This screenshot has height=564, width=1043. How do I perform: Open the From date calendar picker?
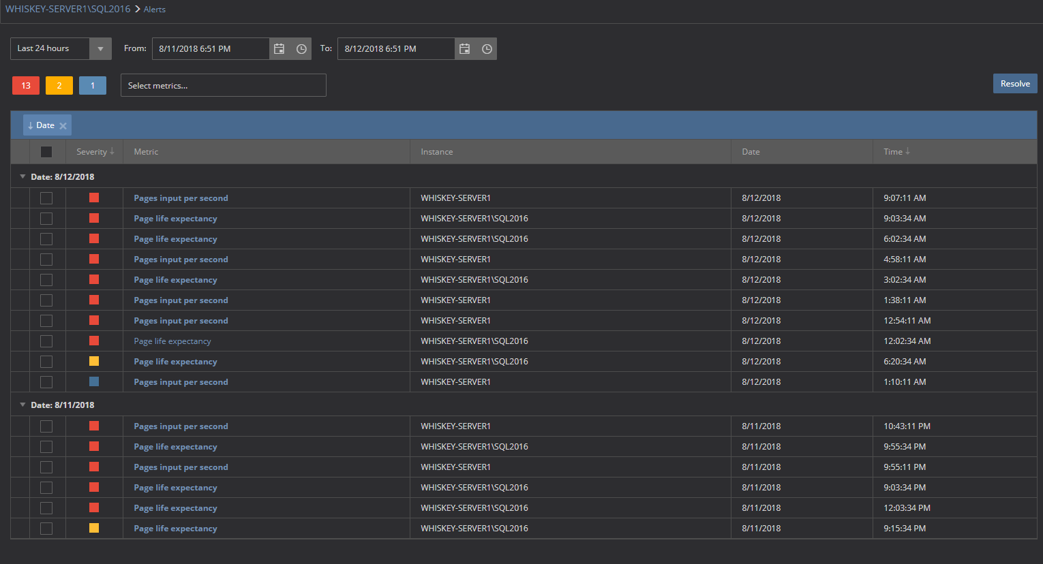point(279,49)
